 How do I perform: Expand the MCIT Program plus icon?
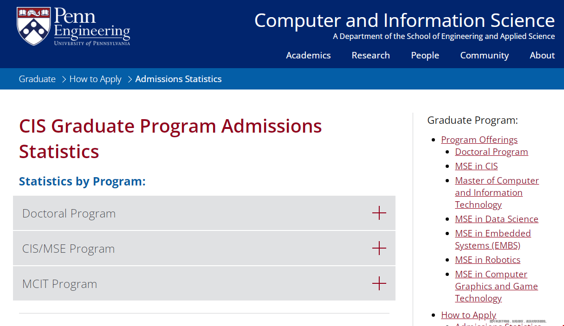379,283
